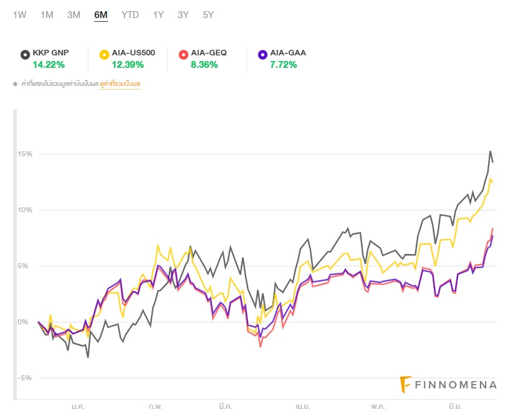Open the 5Y time range
508x417 pixels.
208,15
